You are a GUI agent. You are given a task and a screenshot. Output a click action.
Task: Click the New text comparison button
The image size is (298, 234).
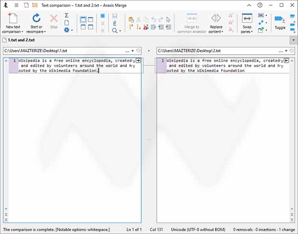13,23
